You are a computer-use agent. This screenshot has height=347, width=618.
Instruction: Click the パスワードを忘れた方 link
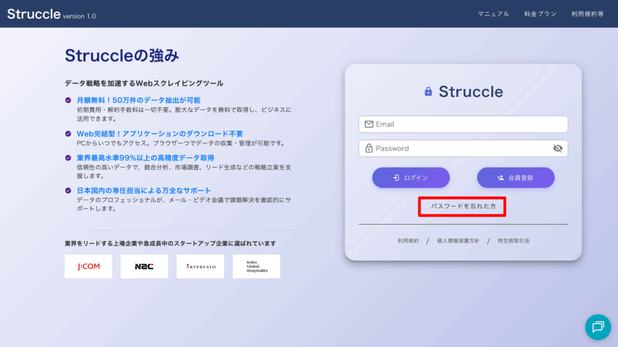463,206
